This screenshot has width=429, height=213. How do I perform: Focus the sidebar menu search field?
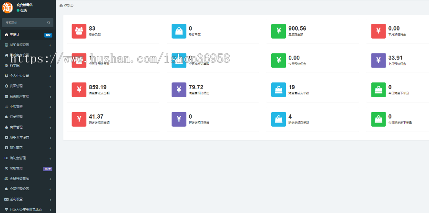(28, 23)
